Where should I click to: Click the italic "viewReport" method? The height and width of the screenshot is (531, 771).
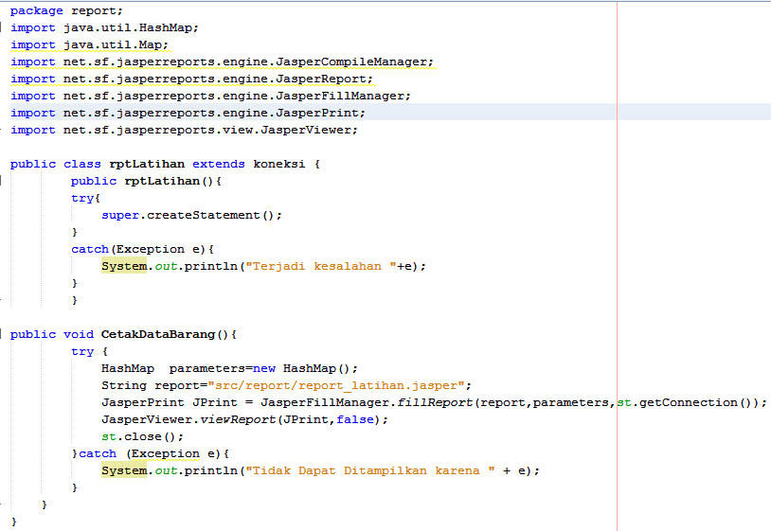pyautogui.click(x=238, y=419)
